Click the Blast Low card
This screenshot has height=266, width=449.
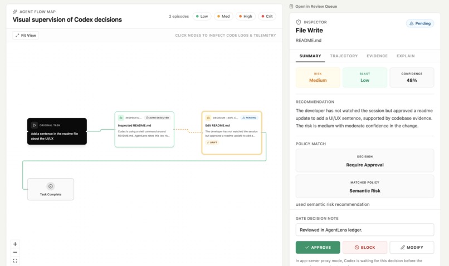click(365, 77)
